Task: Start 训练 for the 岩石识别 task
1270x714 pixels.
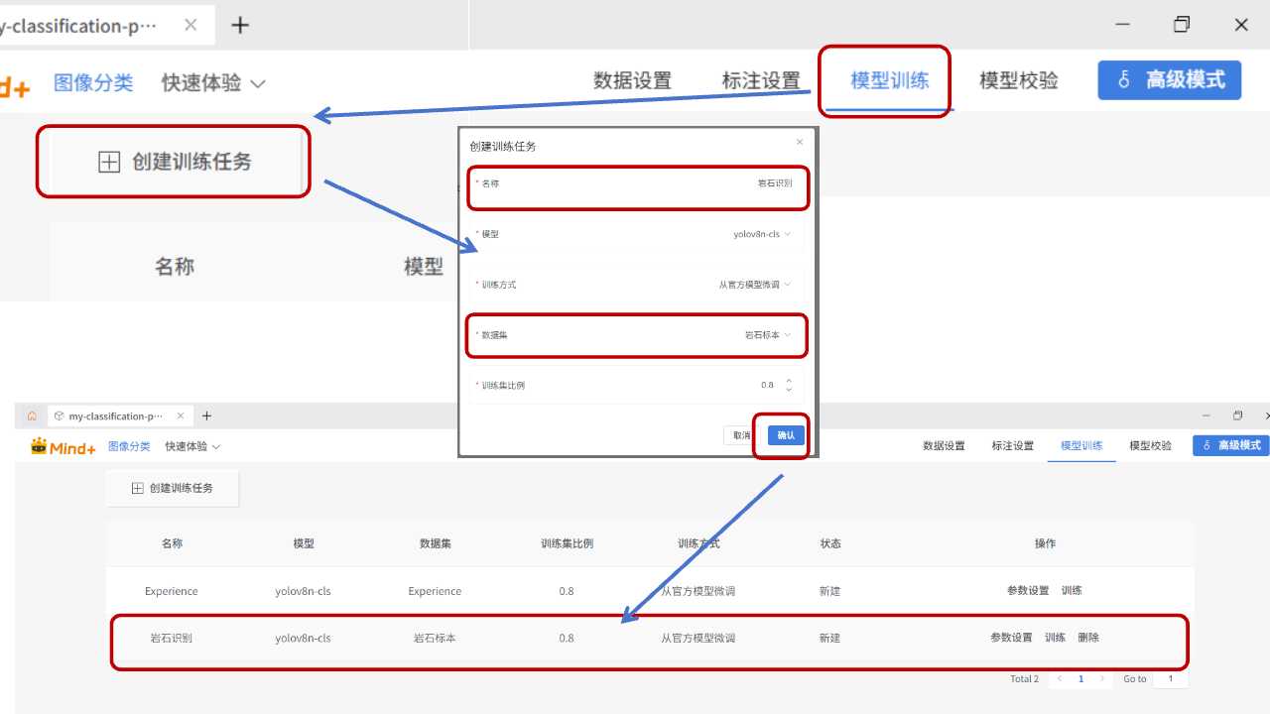Action: pyautogui.click(x=1055, y=638)
